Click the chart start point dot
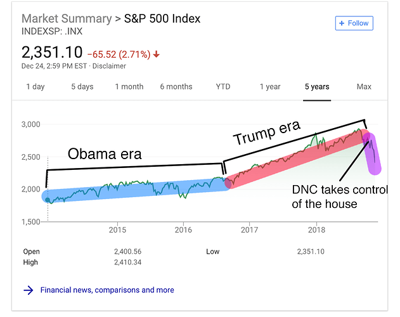Viewport: 400px width, 317px height. pyautogui.click(x=48, y=200)
